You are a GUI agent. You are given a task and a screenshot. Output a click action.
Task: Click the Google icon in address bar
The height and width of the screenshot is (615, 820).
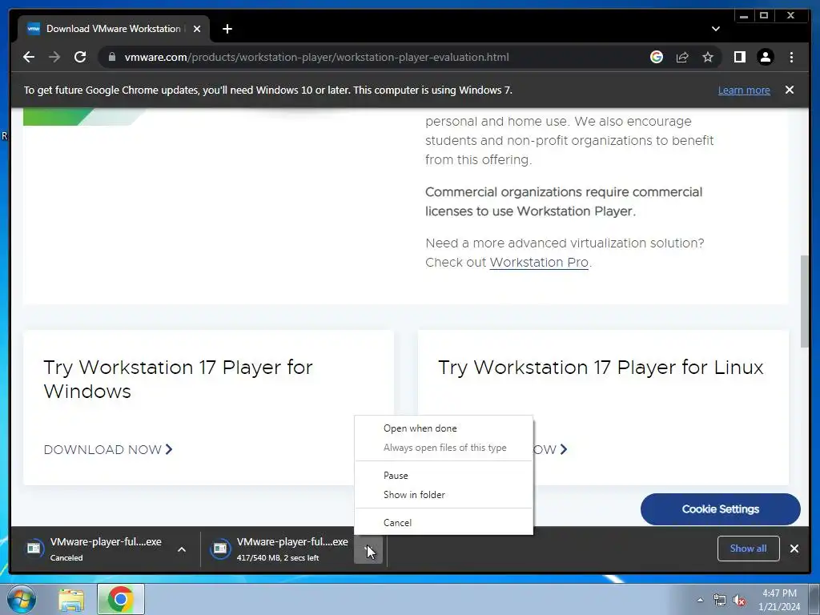pyautogui.click(x=657, y=57)
